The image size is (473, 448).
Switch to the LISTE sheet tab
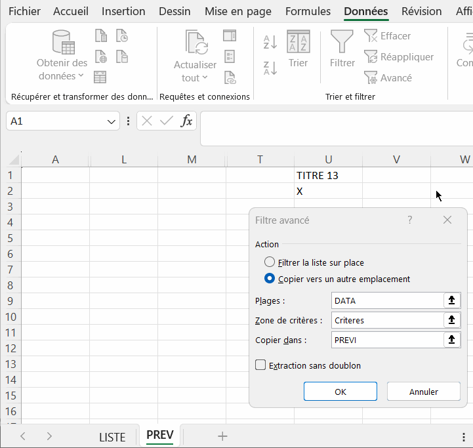pyautogui.click(x=112, y=437)
